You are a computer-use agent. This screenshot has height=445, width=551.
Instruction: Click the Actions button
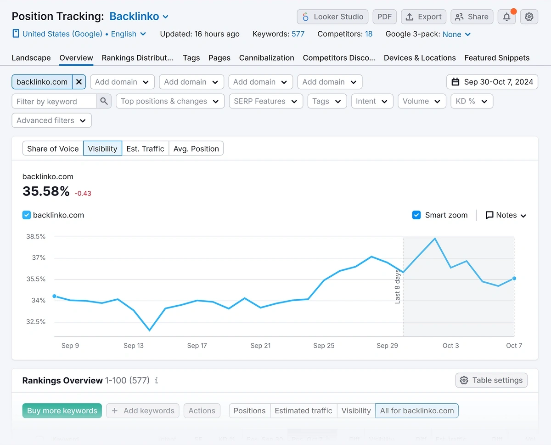coord(202,411)
